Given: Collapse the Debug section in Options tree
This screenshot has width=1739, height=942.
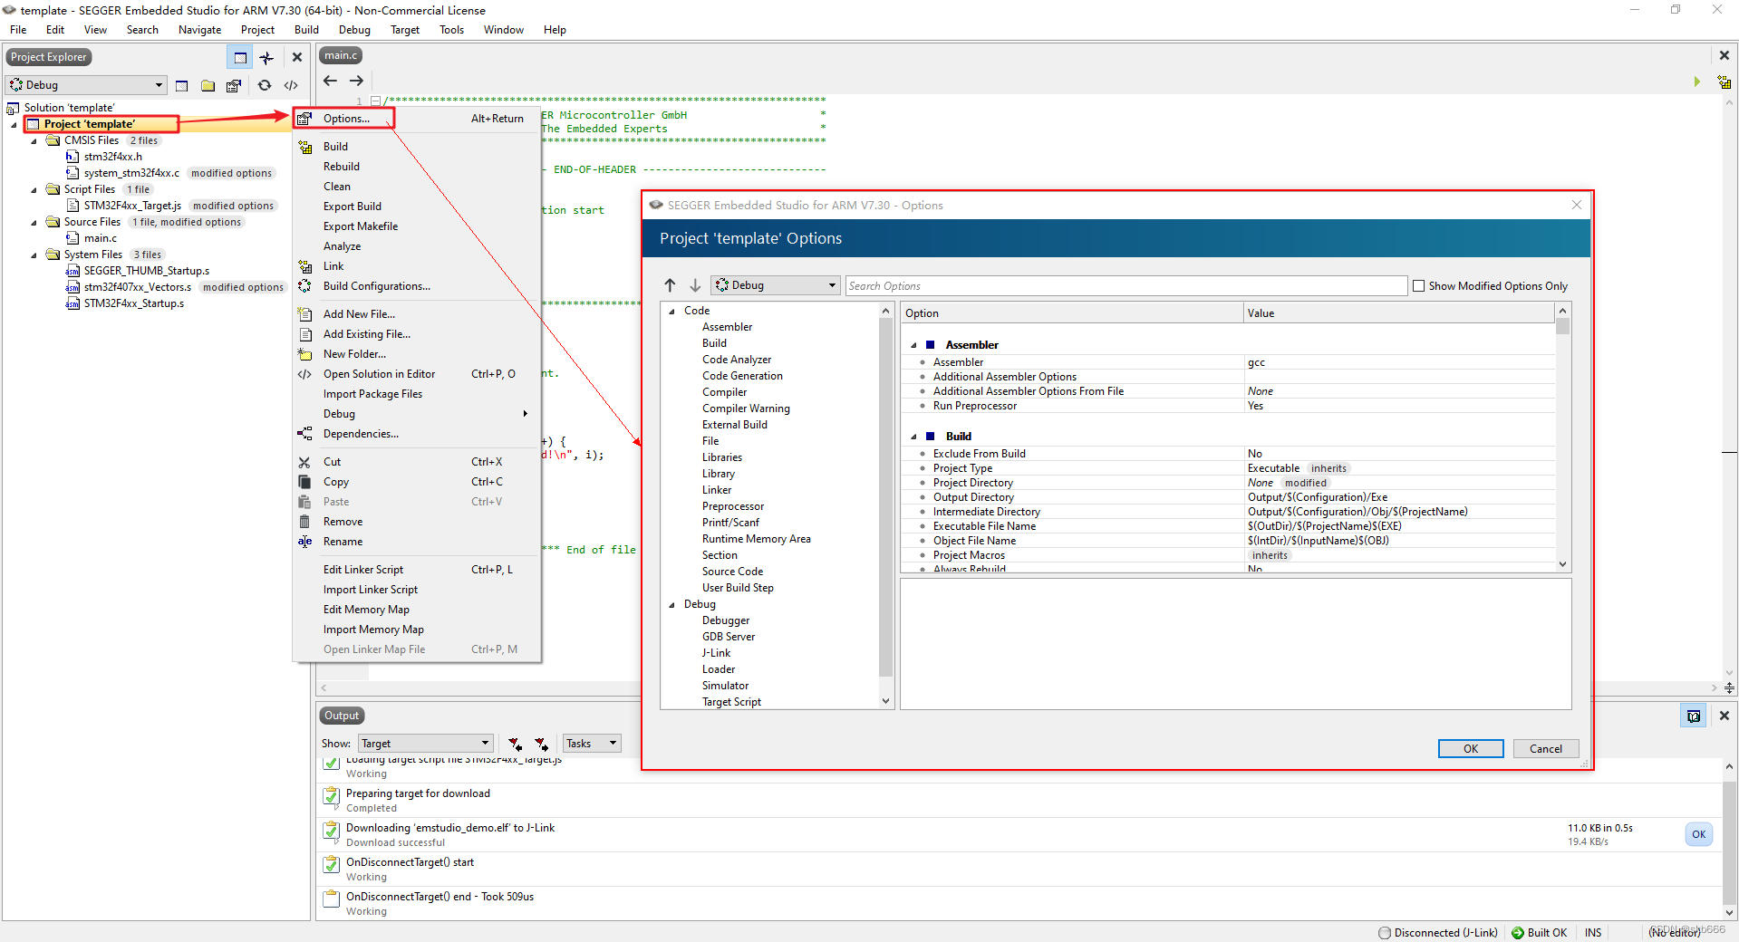Looking at the screenshot, I should pyautogui.click(x=672, y=604).
